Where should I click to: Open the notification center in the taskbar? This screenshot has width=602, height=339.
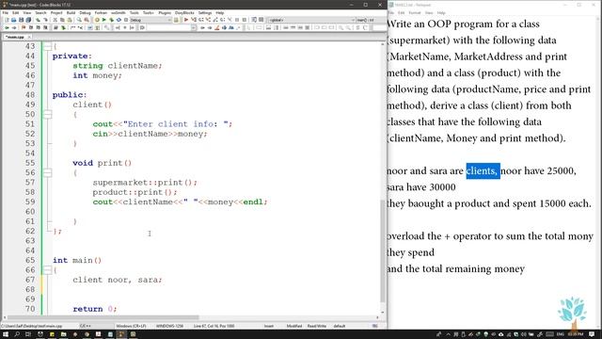[592, 334]
